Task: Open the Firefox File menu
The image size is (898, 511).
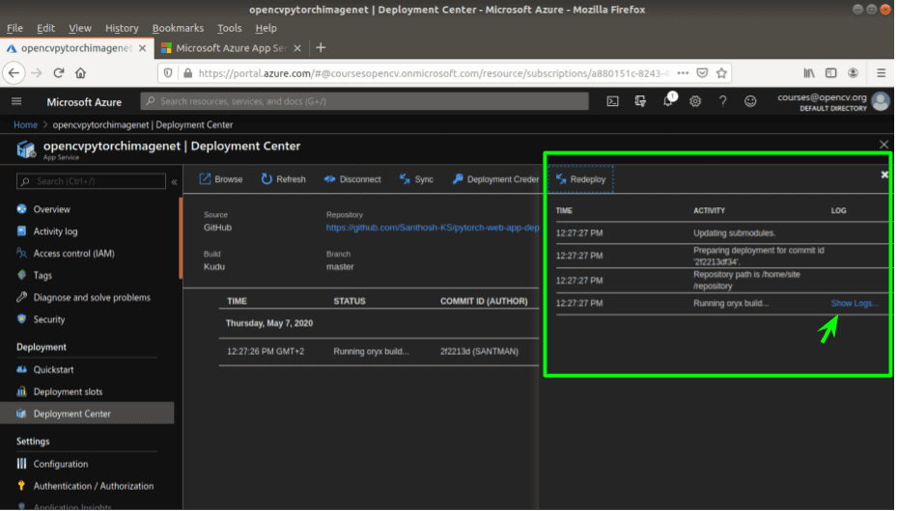Action: tap(14, 28)
